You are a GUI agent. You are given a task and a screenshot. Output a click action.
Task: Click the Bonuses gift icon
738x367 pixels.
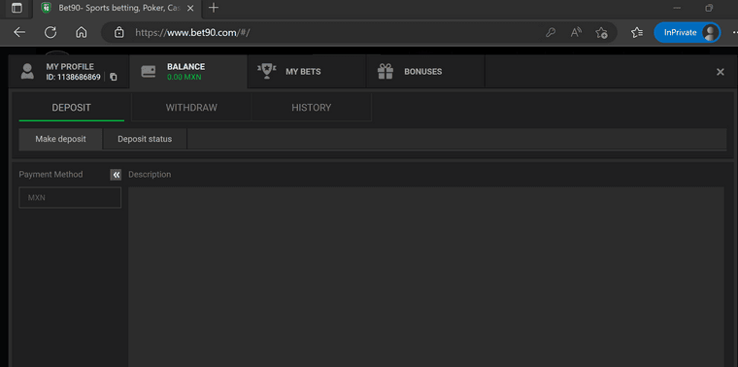pyautogui.click(x=386, y=72)
